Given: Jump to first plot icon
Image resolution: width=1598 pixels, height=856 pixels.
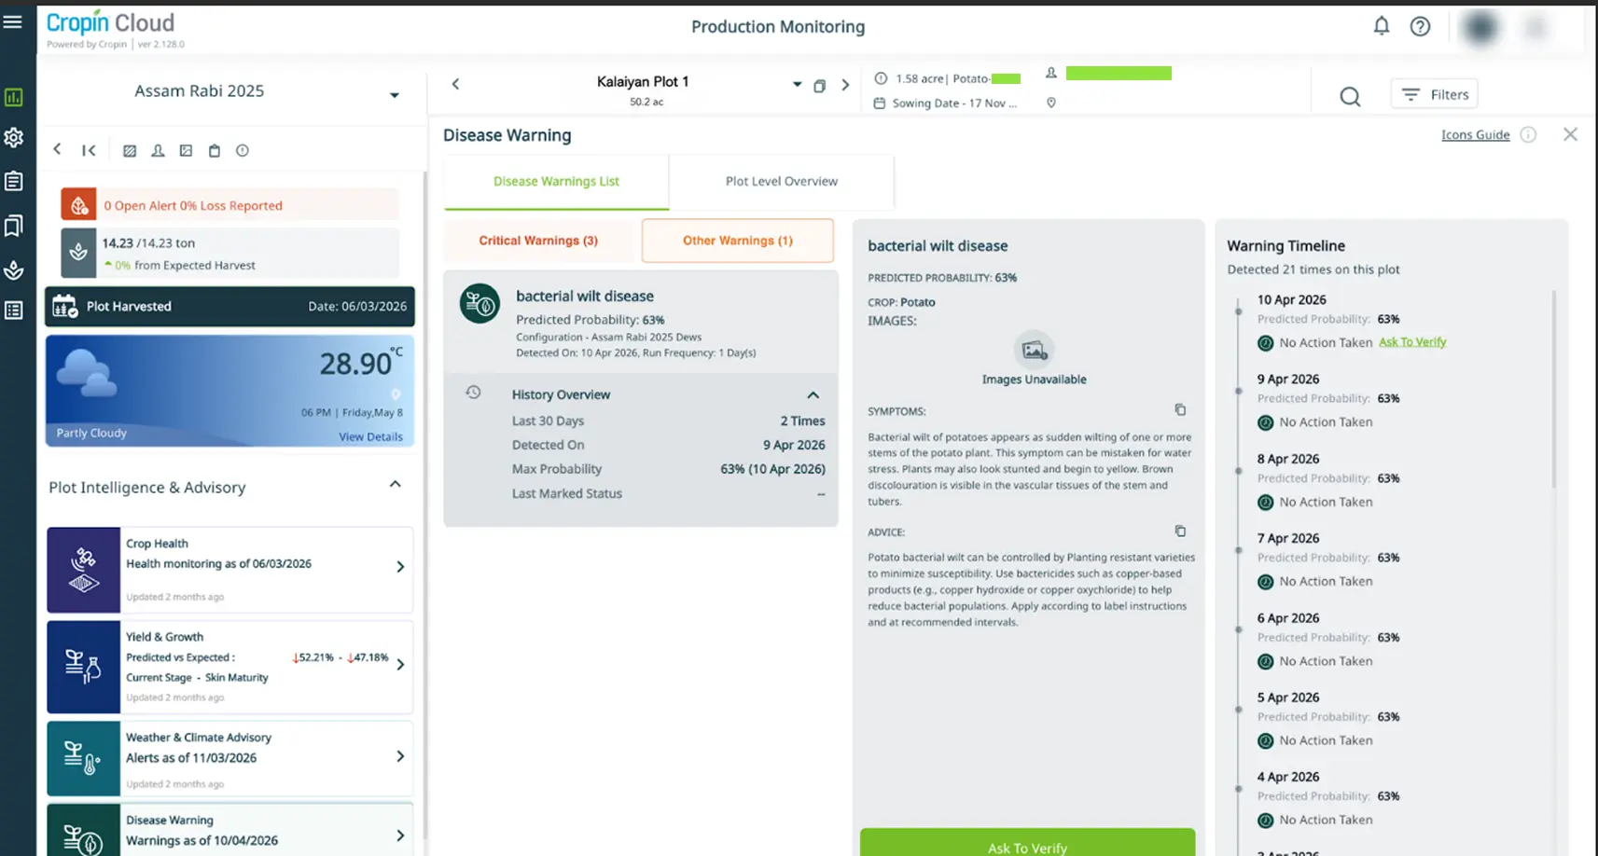Looking at the screenshot, I should pos(89,150).
